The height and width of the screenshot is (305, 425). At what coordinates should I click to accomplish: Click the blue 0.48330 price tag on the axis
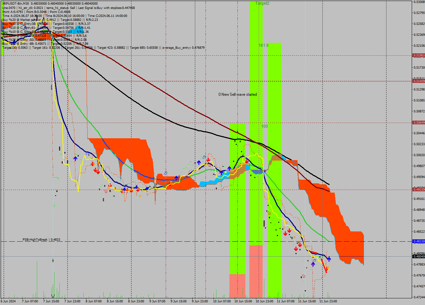[x=419, y=242]
